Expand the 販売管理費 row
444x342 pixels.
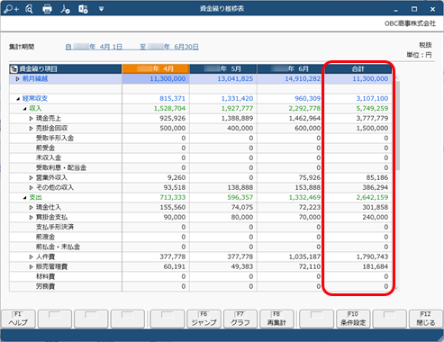click(x=31, y=266)
